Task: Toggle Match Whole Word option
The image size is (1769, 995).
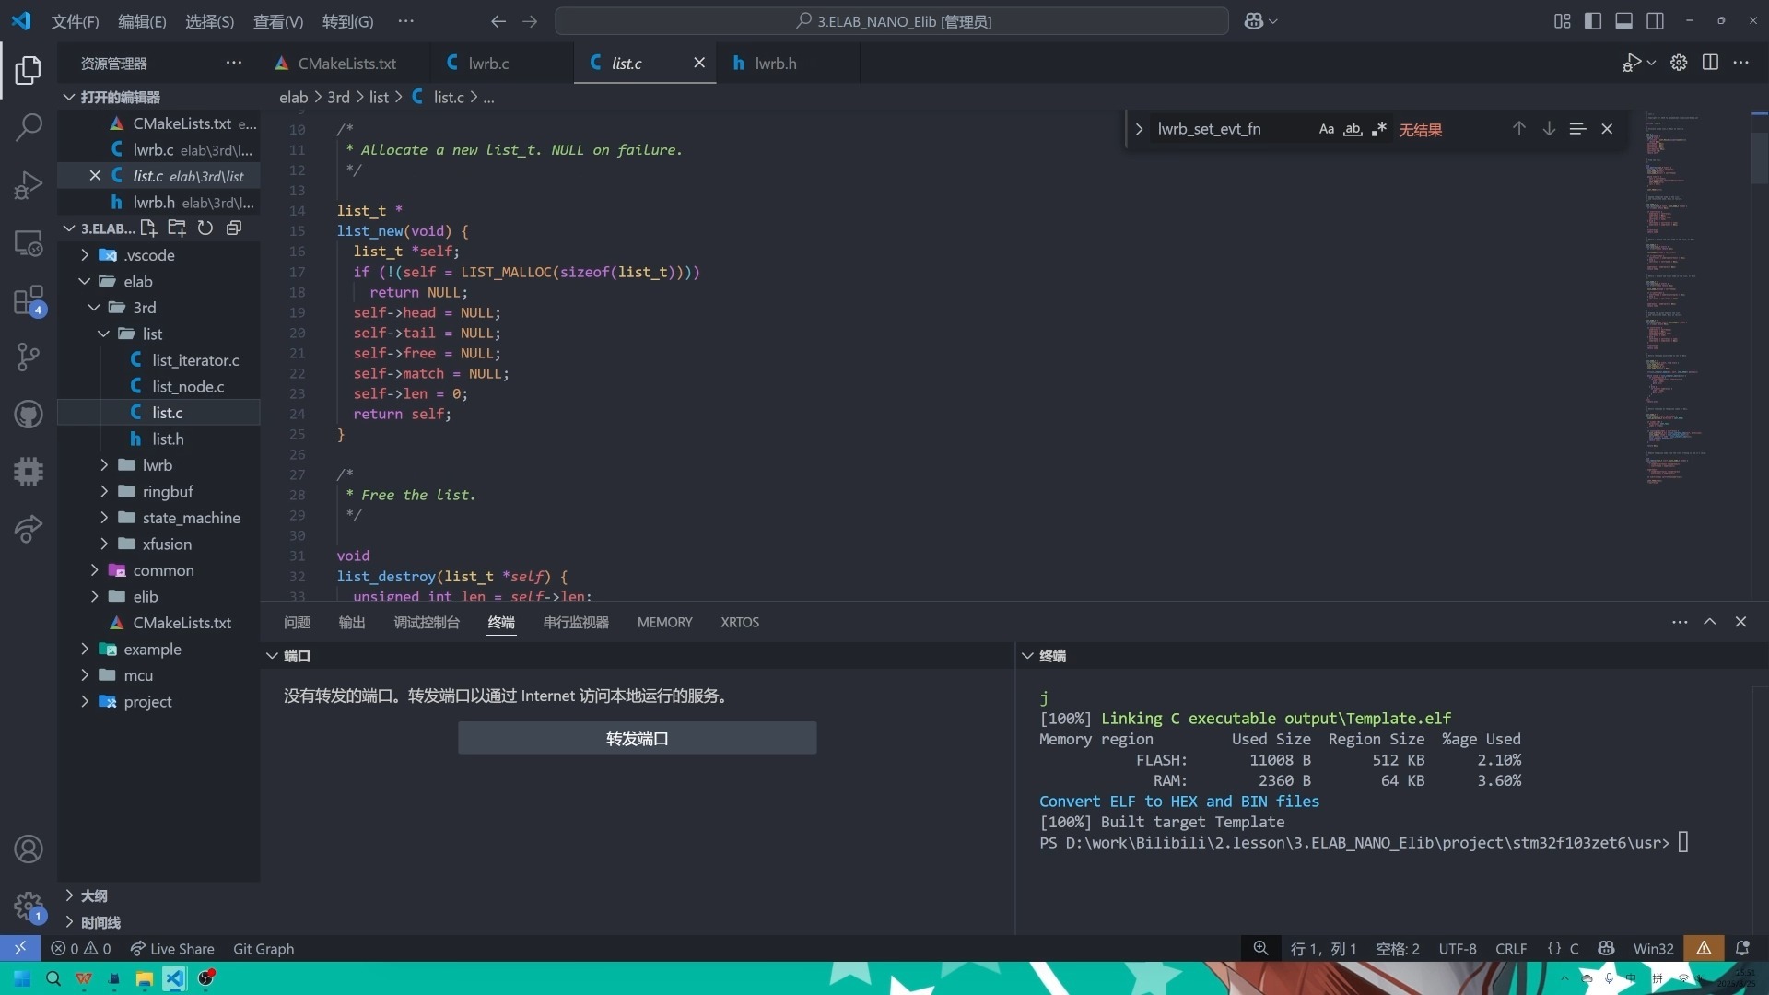Action: (x=1353, y=129)
